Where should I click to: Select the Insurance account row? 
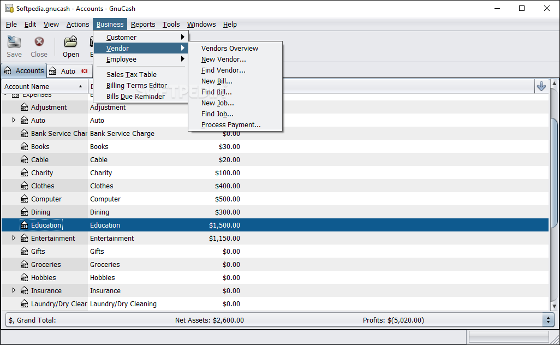pos(275,291)
